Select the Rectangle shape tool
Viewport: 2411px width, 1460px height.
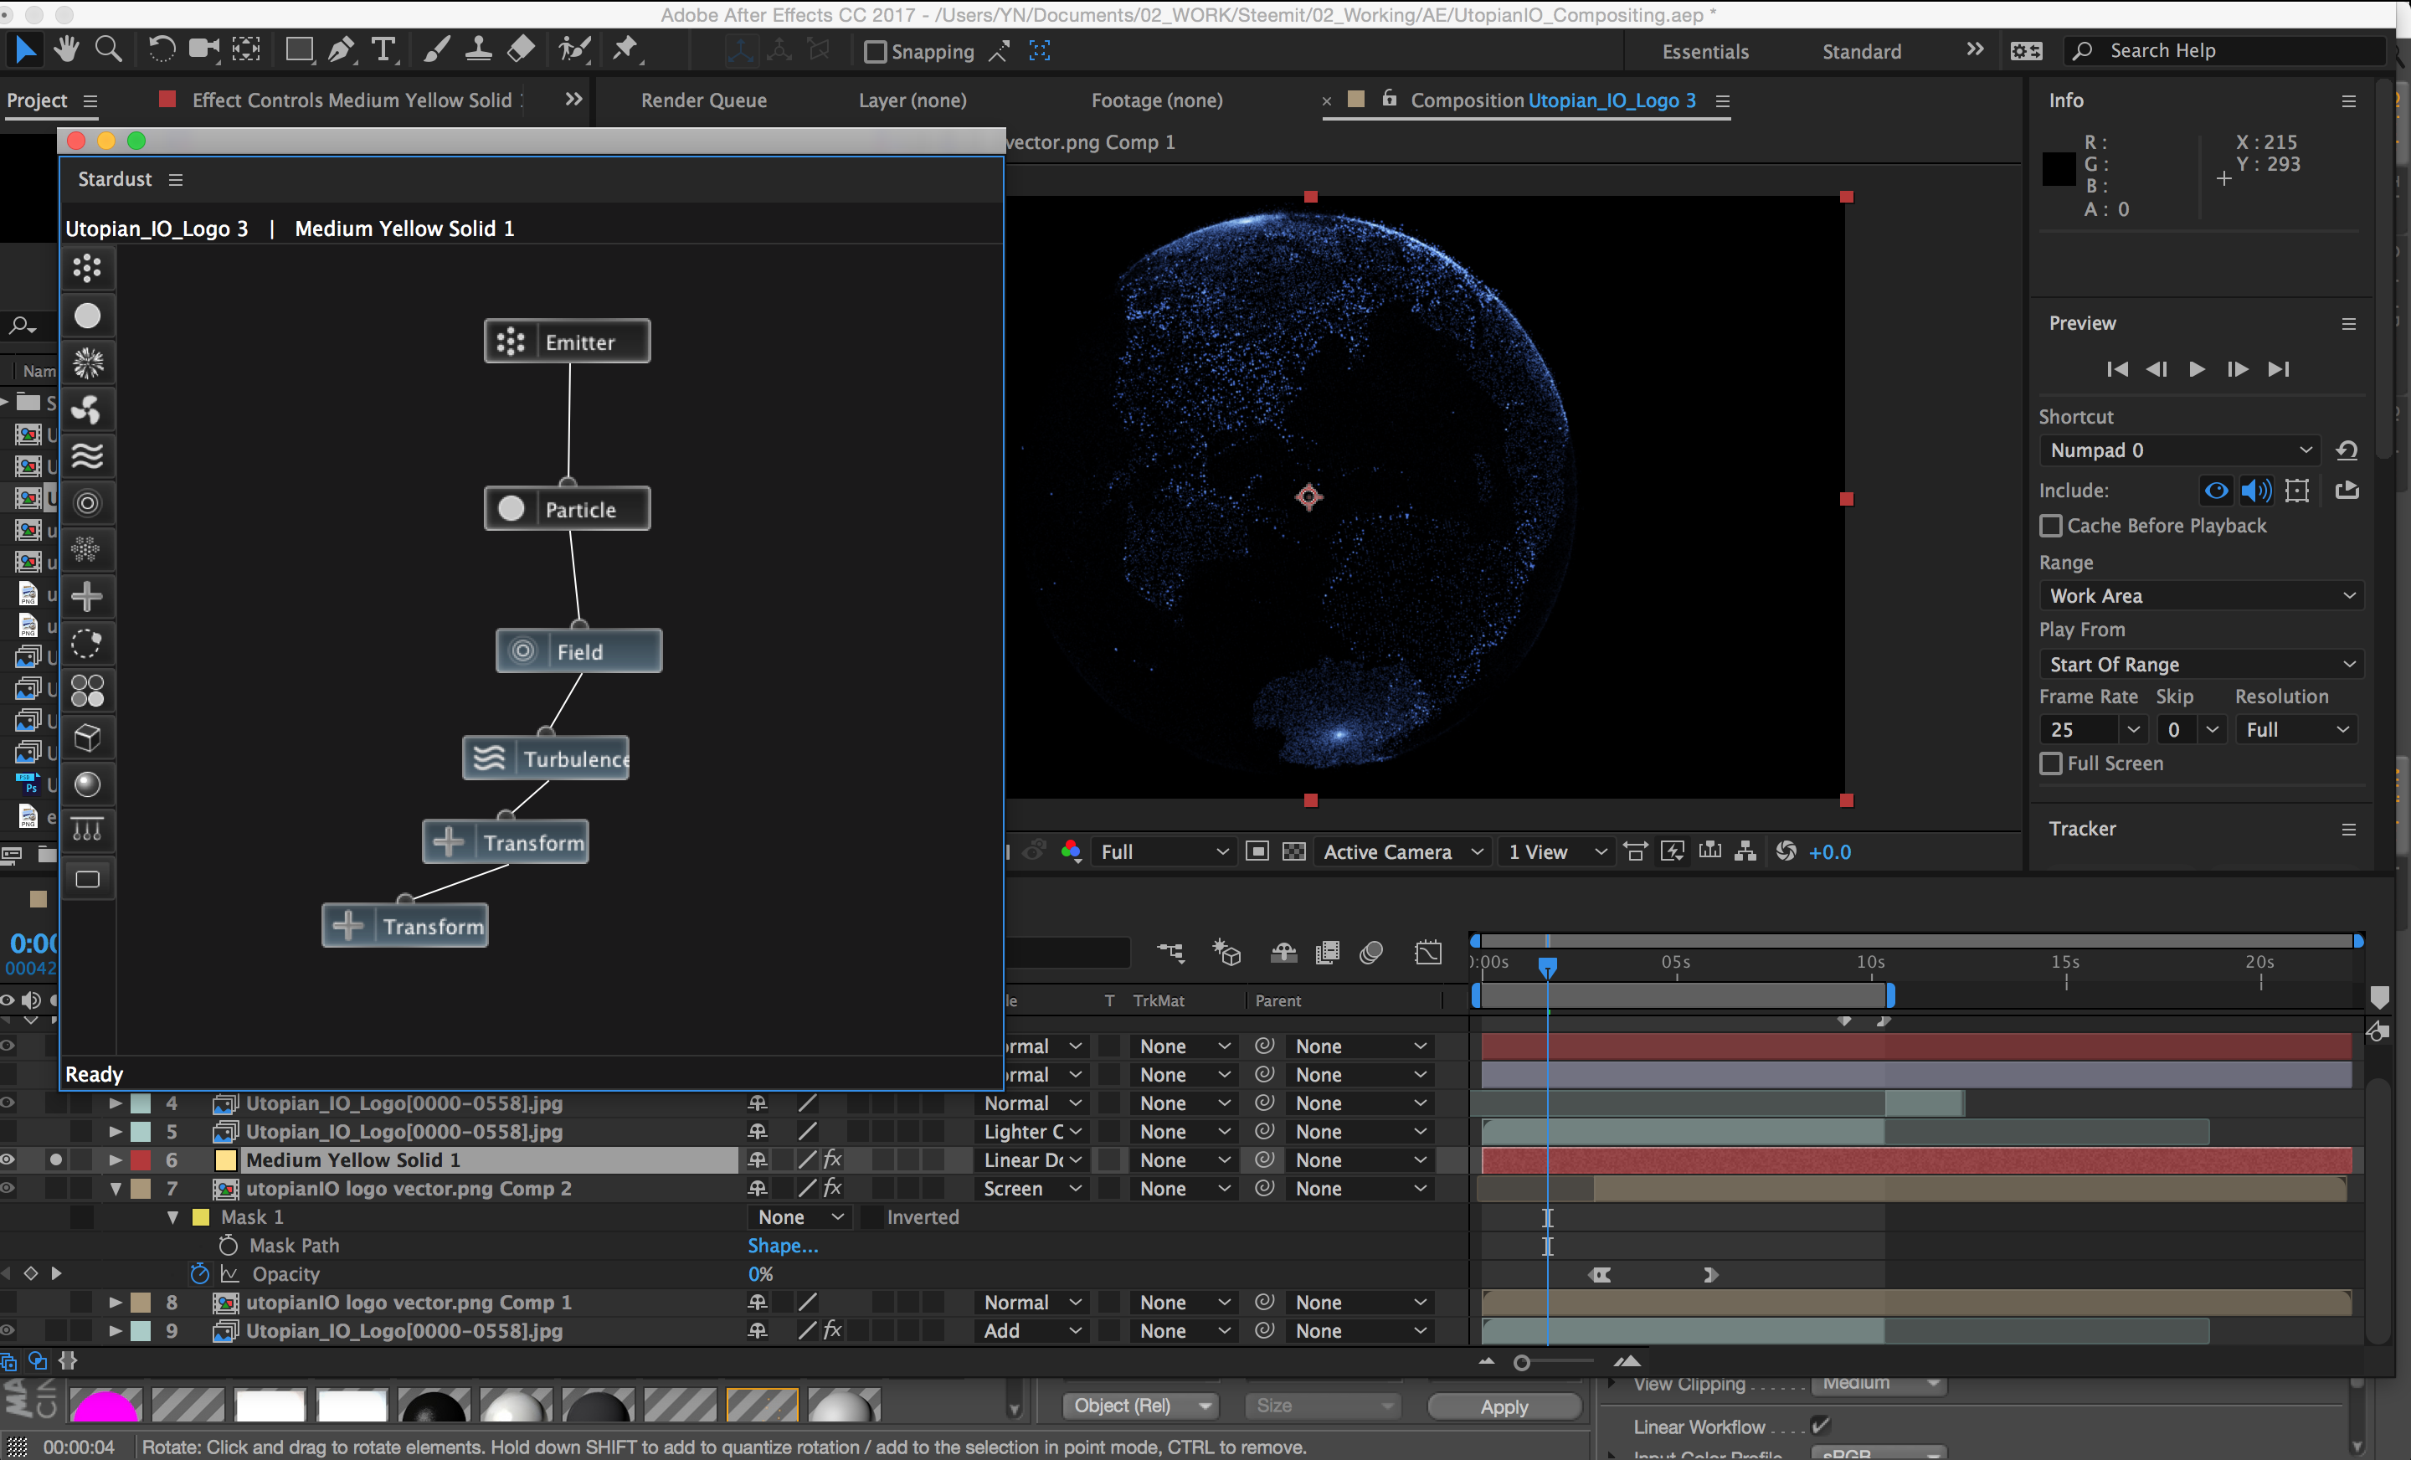[x=298, y=49]
